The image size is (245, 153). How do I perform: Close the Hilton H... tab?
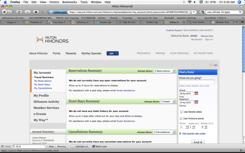pos(184,22)
